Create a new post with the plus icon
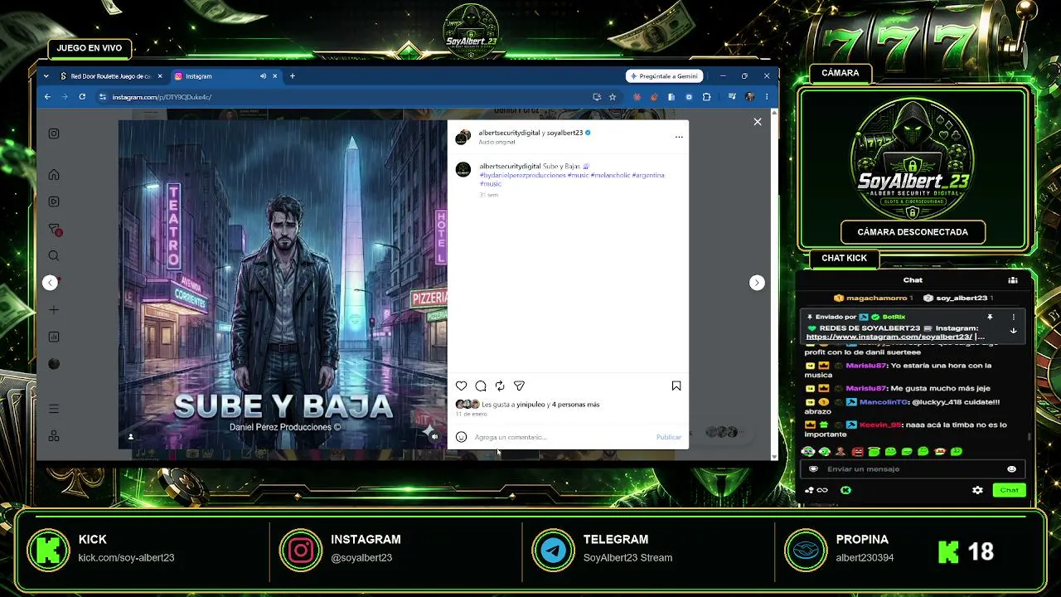This screenshot has height=597, width=1061. [x=54, y=310]
